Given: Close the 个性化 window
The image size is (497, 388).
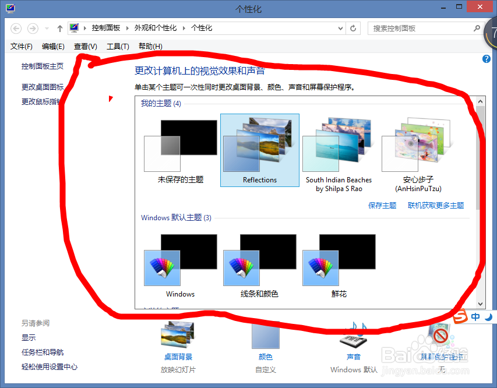Looking at the screenshot, I should 480,6.
